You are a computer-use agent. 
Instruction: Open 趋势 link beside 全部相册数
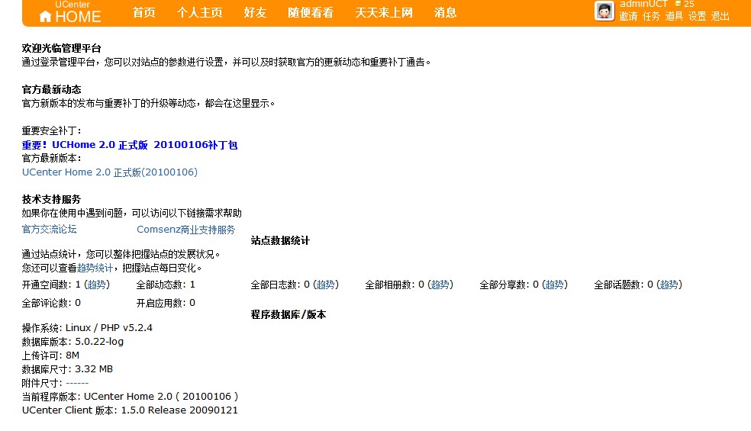(x=440, y=285)
